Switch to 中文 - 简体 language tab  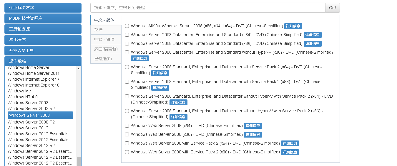106,20
